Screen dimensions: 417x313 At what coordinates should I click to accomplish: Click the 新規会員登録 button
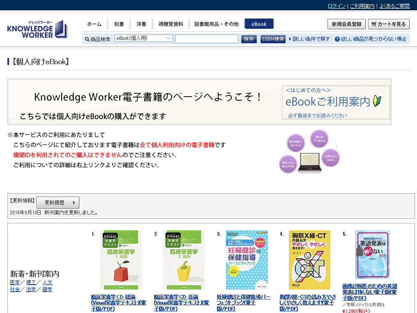(346, 24)
